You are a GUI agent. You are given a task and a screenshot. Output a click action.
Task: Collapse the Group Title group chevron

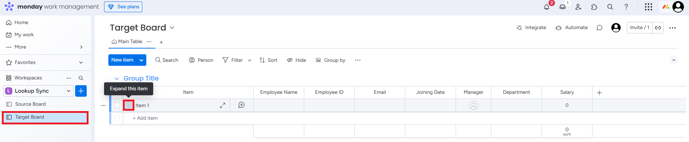116,78
